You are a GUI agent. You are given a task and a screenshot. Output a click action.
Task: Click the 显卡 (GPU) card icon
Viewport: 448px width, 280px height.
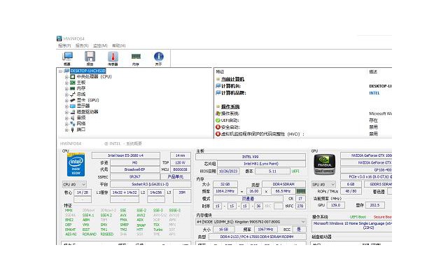[x=73, y=100]
